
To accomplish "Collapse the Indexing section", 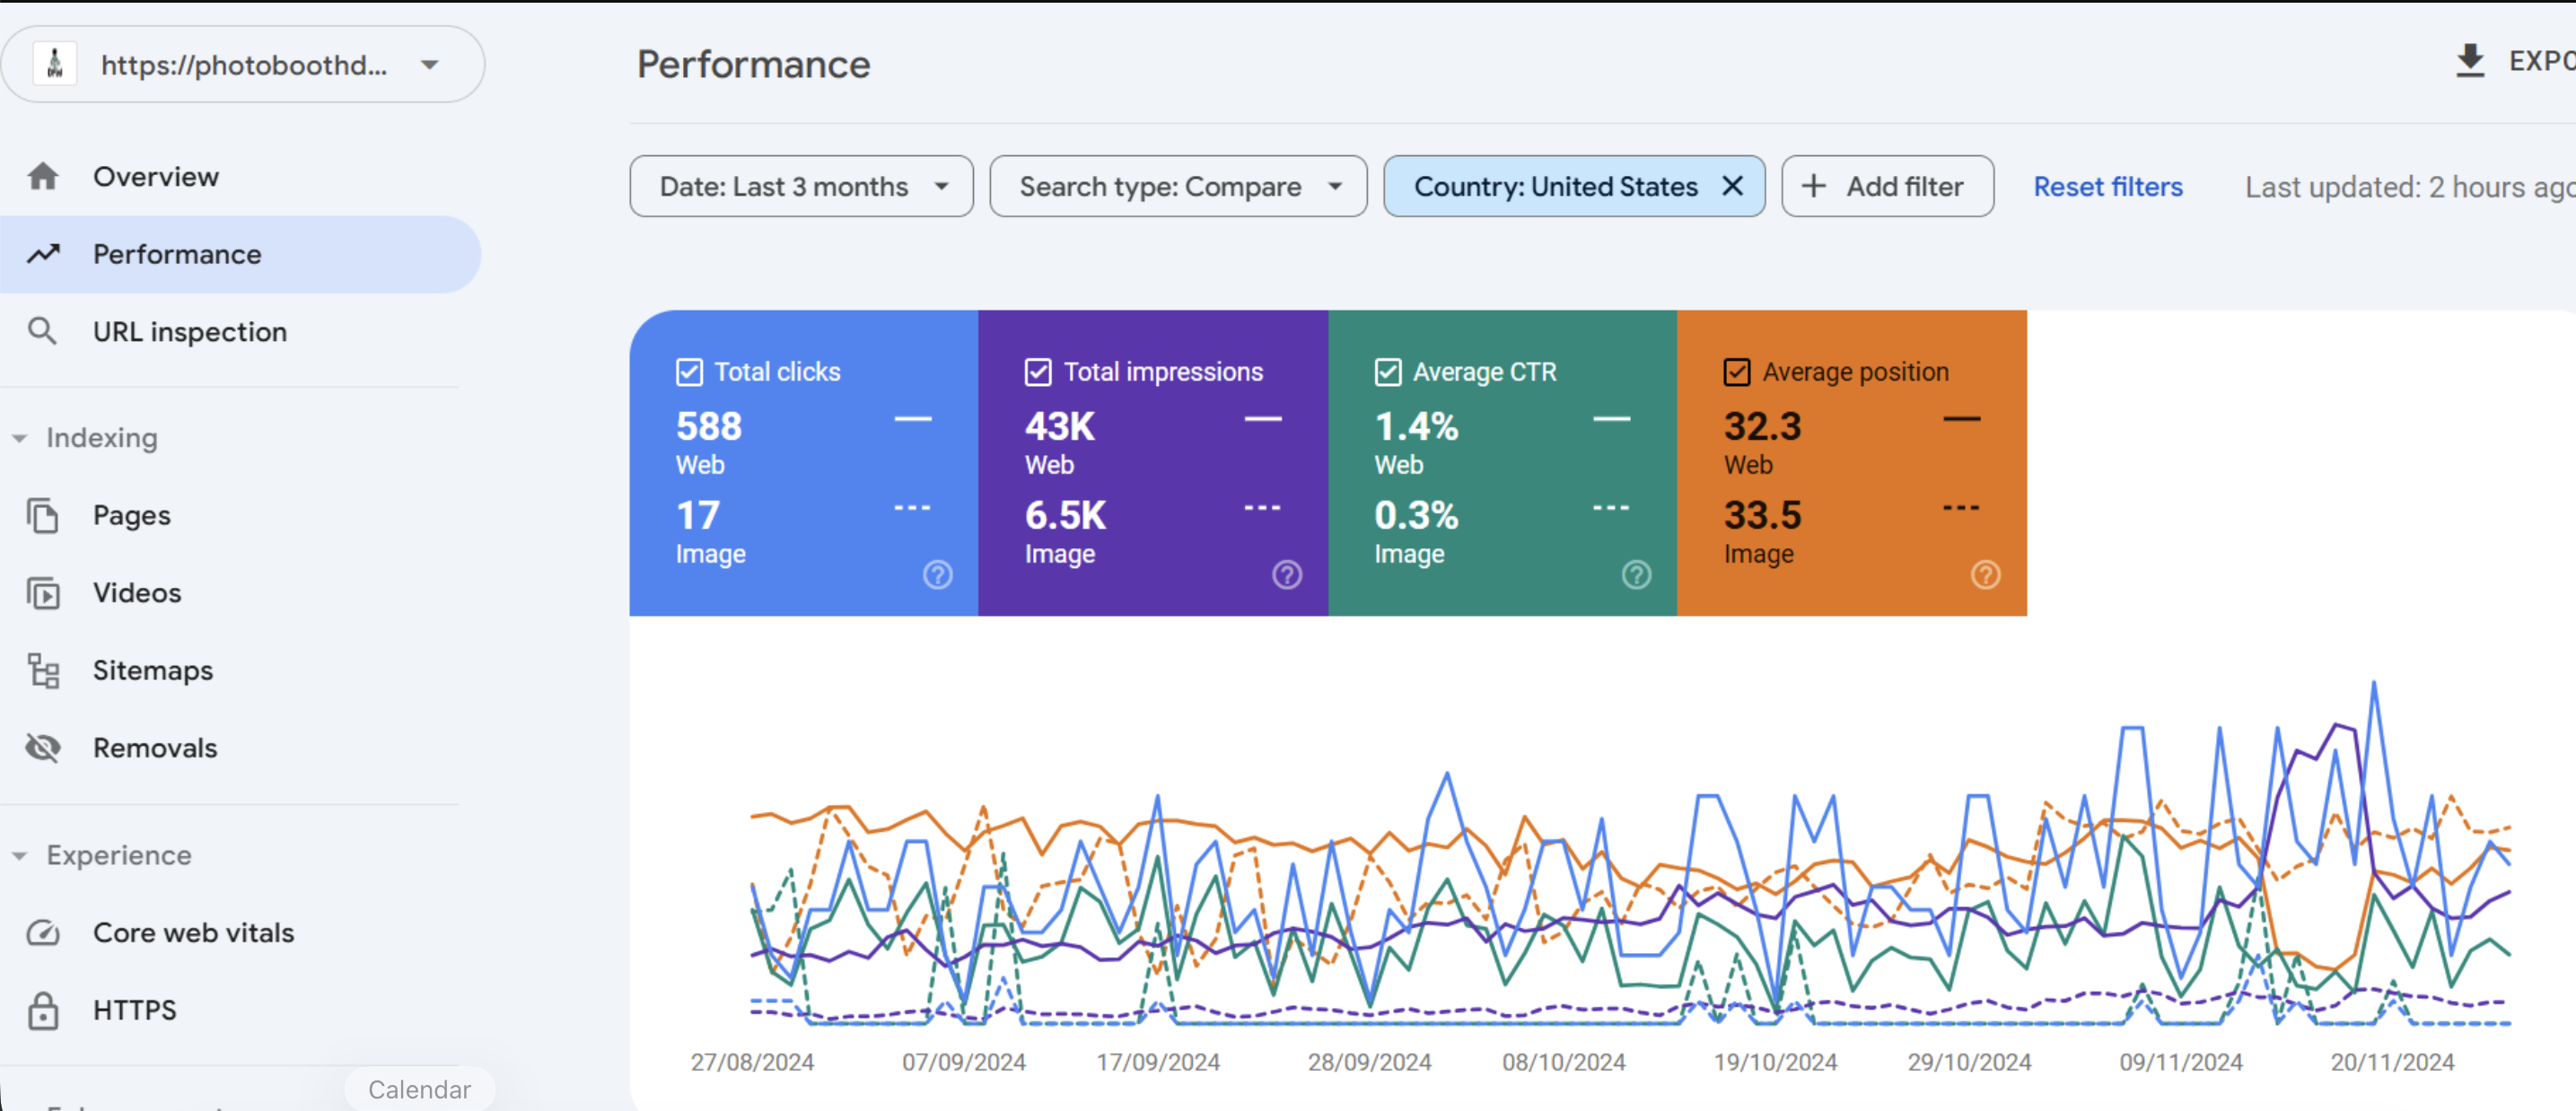I will click(x=19, y=438).
